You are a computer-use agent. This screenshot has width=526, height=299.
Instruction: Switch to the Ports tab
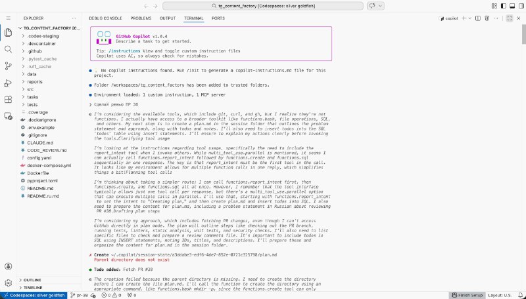[218, 18]
